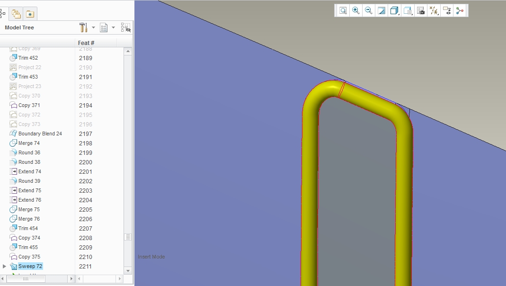Click the Extend 76 feature icon
Screen dimensions: 506x286
(x=13, y=200)
